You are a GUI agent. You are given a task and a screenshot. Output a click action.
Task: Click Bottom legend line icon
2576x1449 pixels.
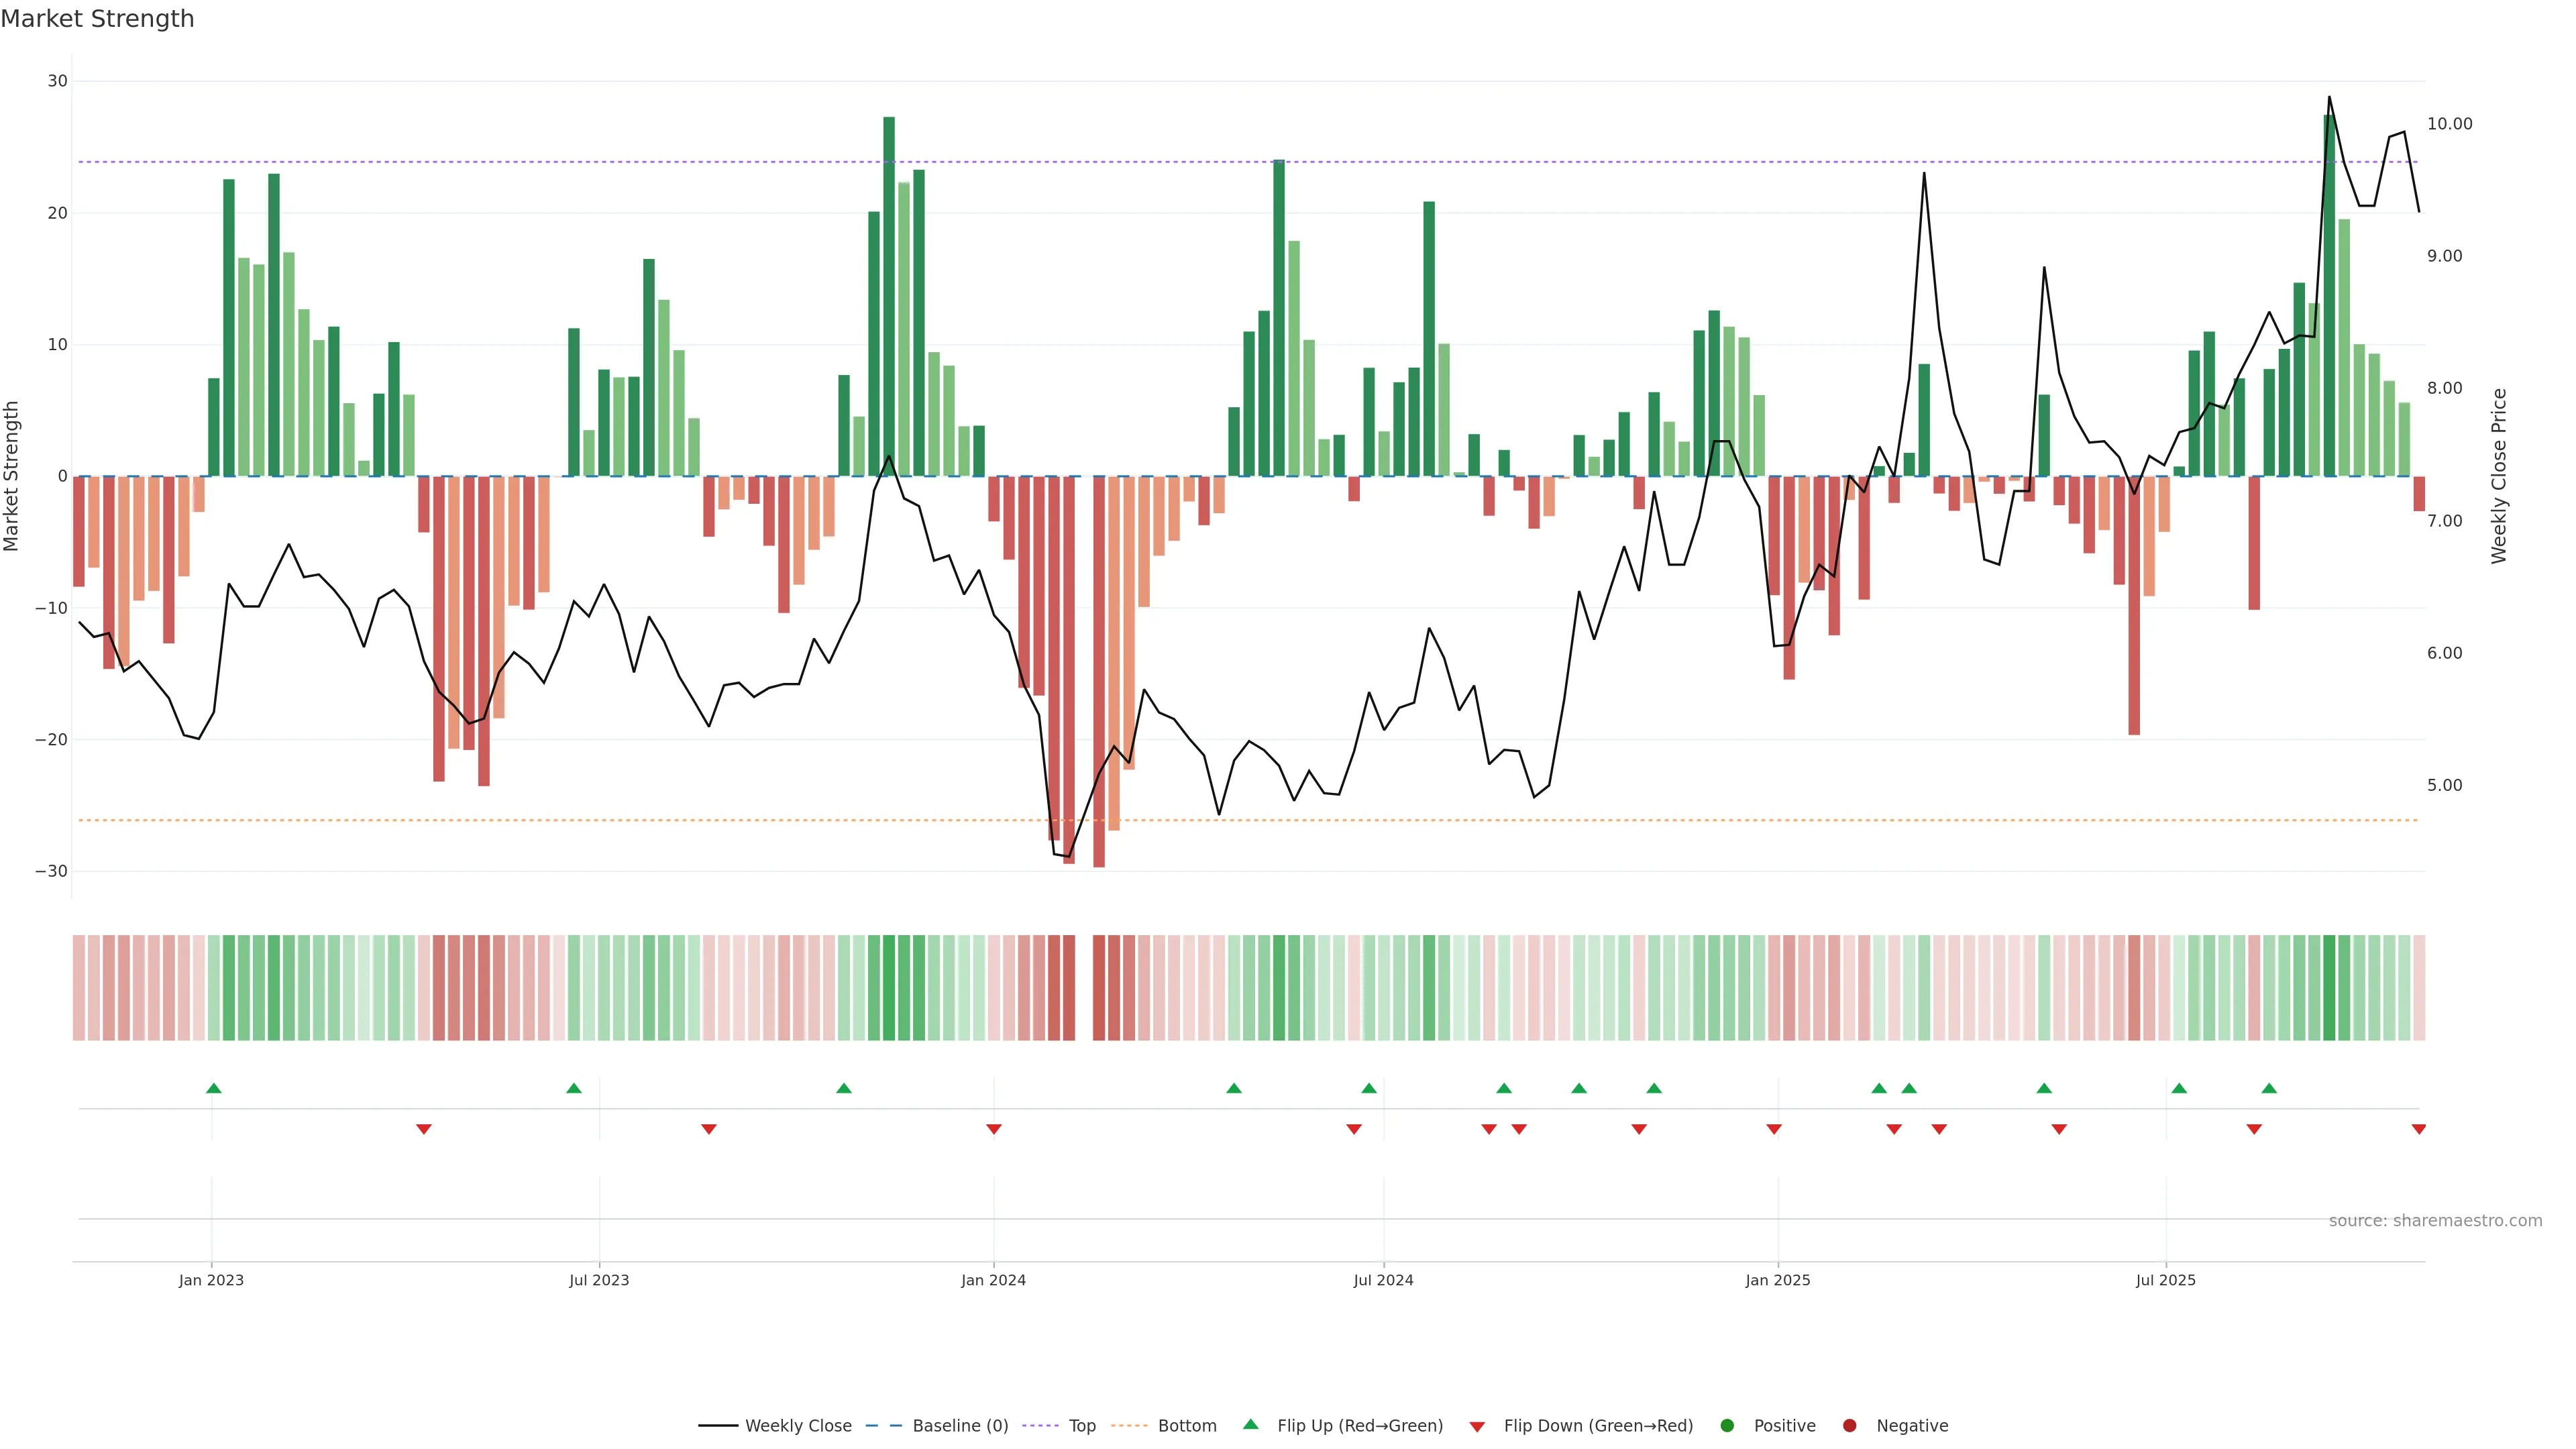coord(1129,1426)
